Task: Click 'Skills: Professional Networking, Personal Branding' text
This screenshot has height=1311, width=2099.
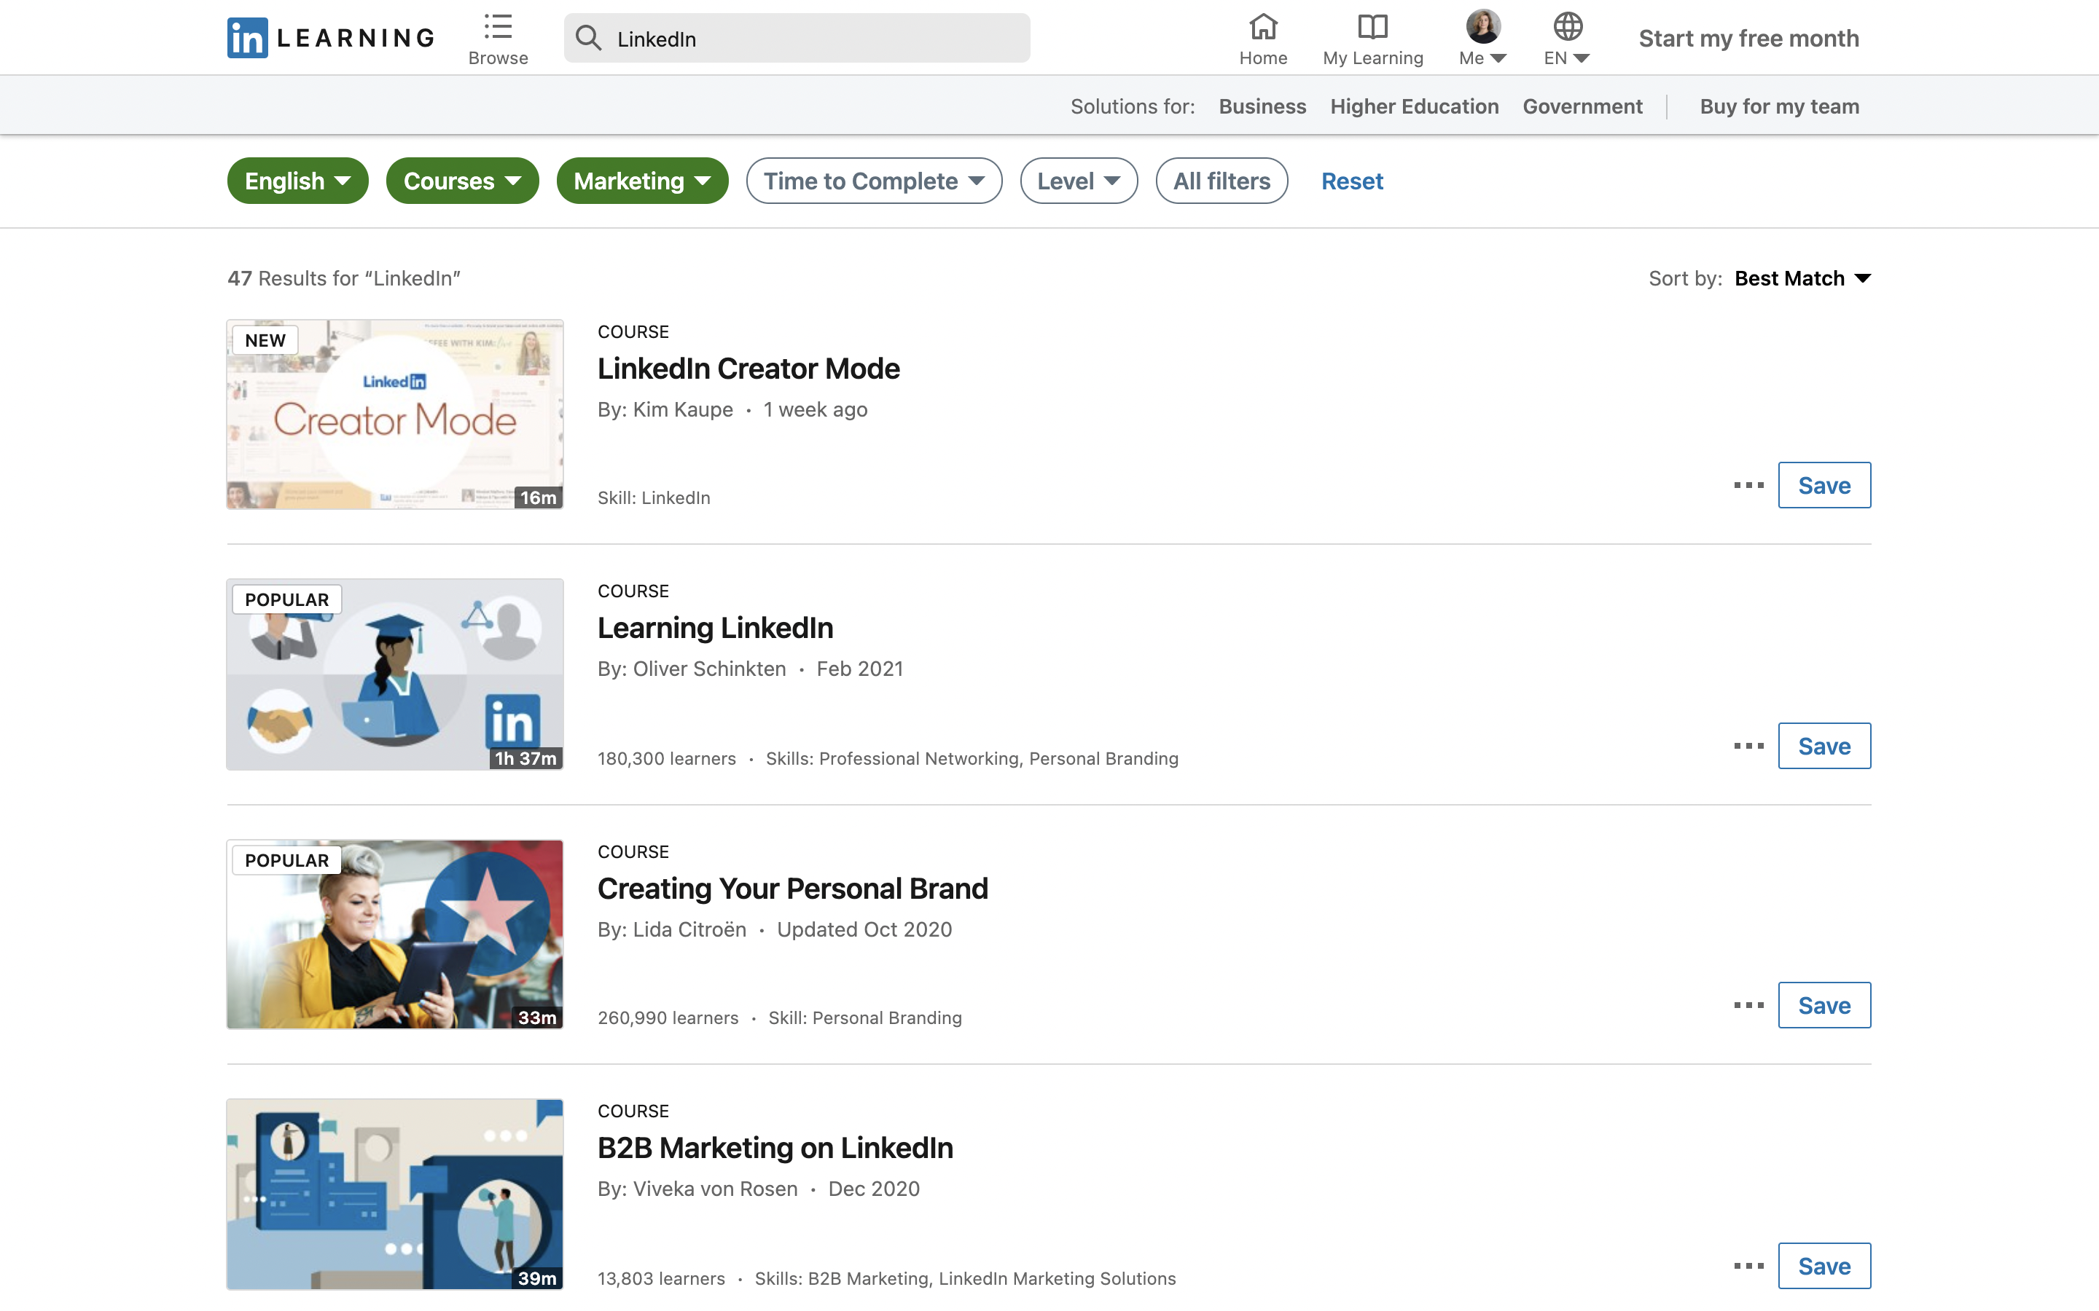Action: point(972,759)
